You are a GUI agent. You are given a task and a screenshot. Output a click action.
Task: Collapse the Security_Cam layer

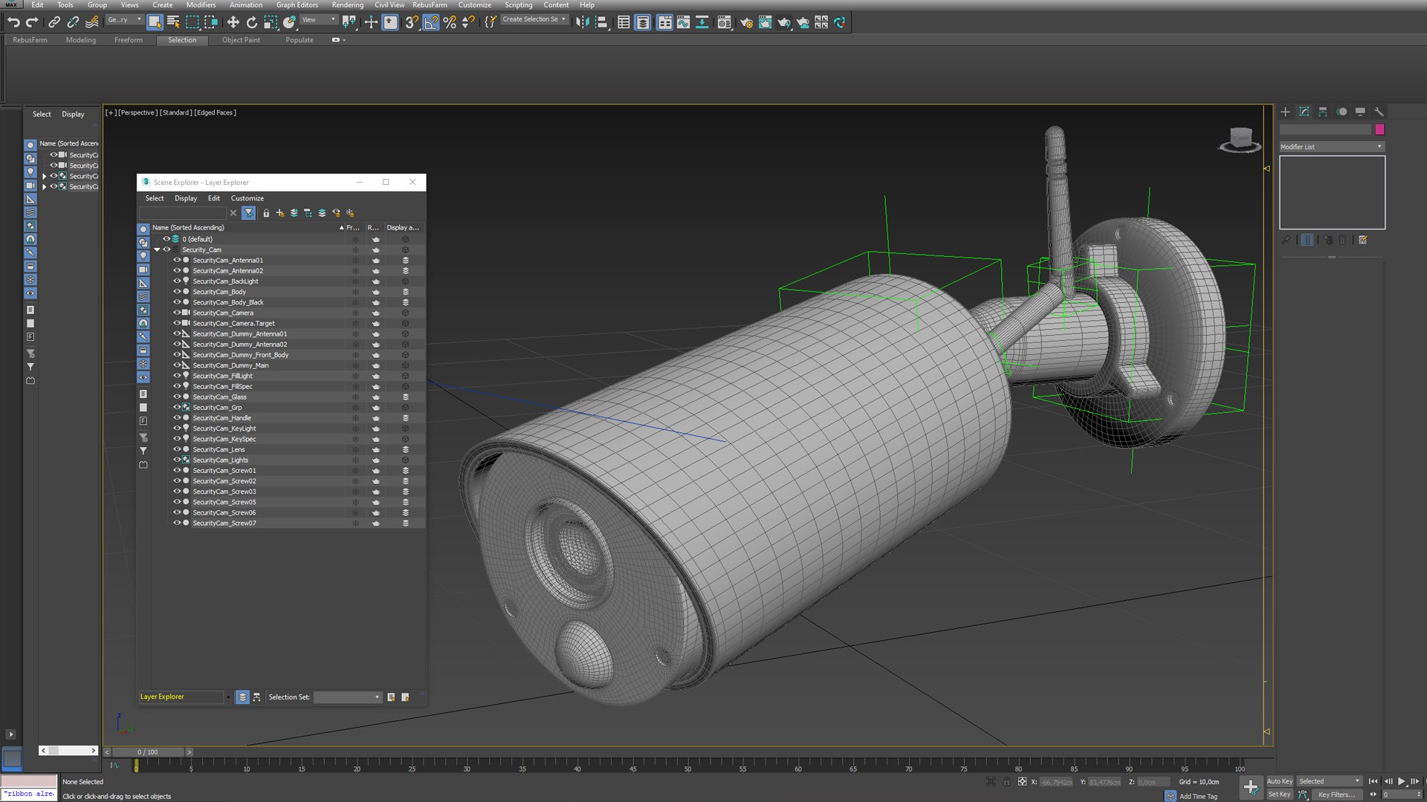pyautogui.click(x=158, y=250)
